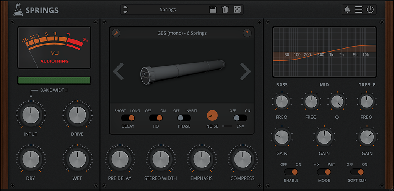Toggle plugin bypass power icon
The image size is (394, 191).
tap(370, 10)
